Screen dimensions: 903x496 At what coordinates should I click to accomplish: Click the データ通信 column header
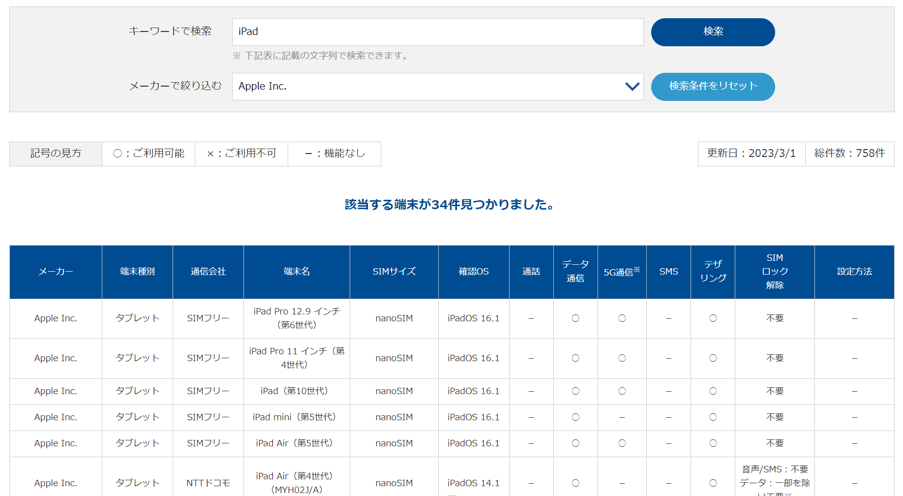point(575,272)
